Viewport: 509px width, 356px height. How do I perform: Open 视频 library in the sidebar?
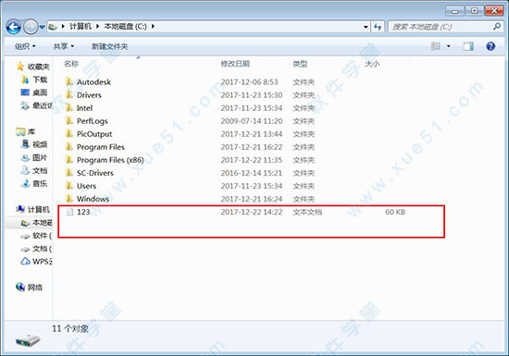pos(40,144)
